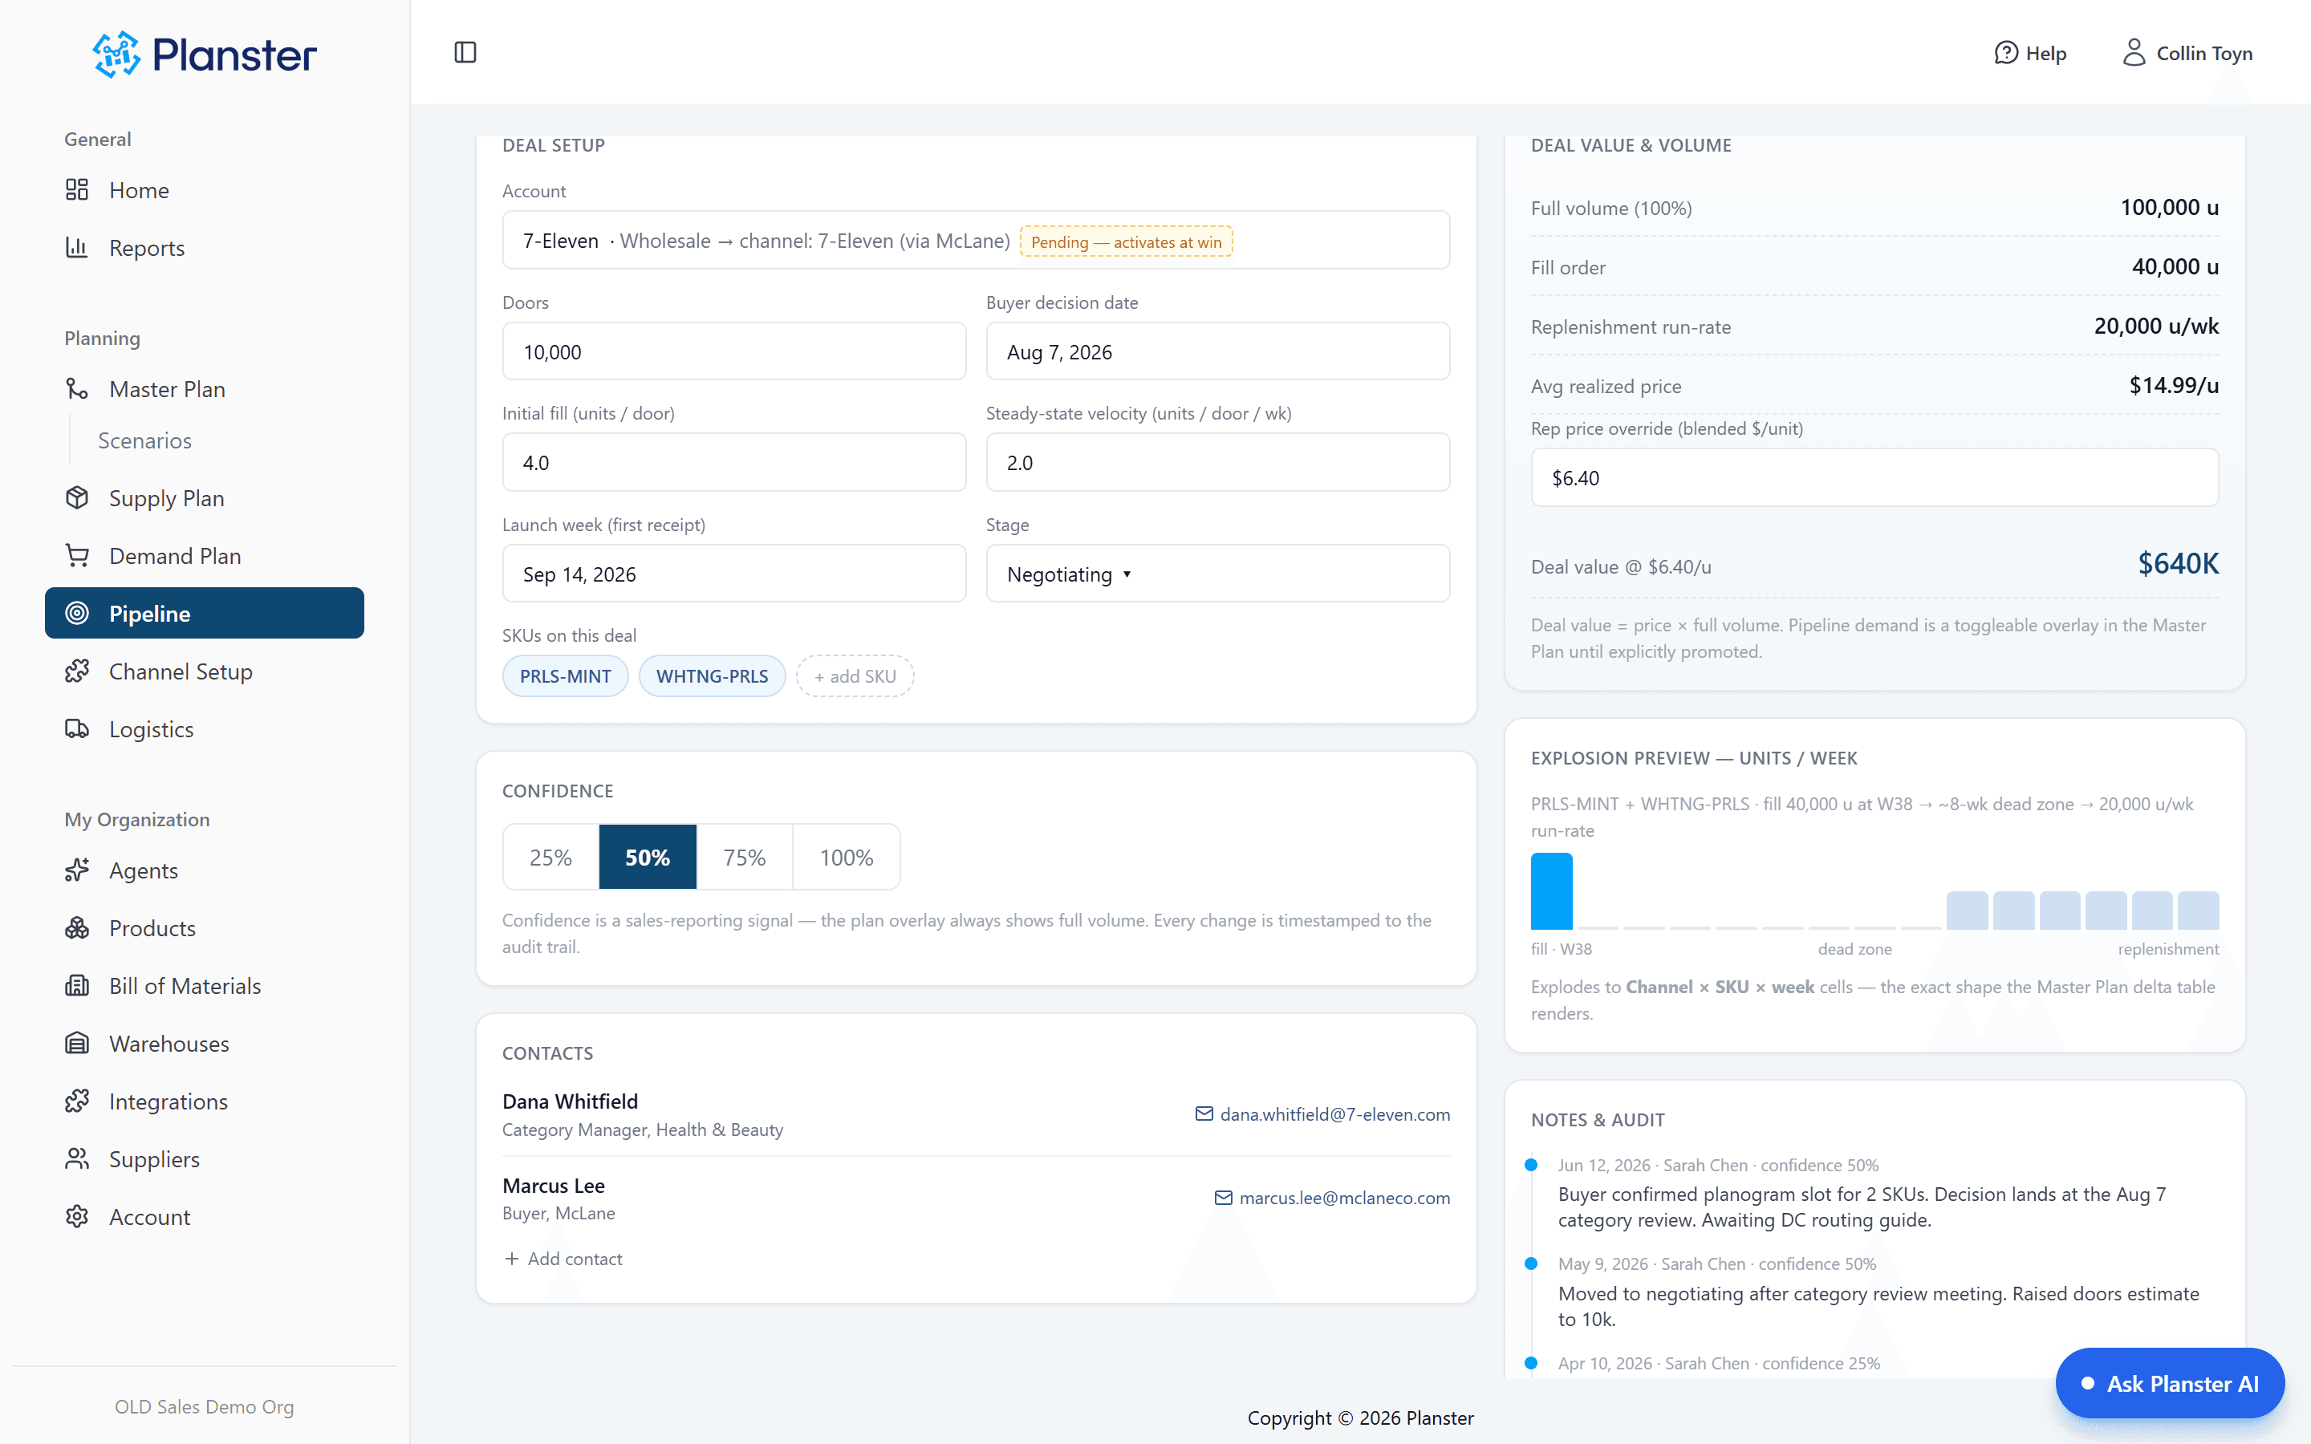Open the Stage dropdown showing Negotiating
The image size is (2311, 1444).
click(1217, 574)
